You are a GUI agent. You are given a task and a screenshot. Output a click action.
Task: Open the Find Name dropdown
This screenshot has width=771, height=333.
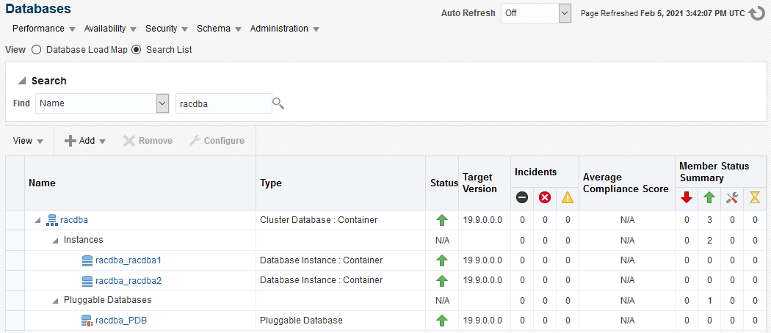162,103
